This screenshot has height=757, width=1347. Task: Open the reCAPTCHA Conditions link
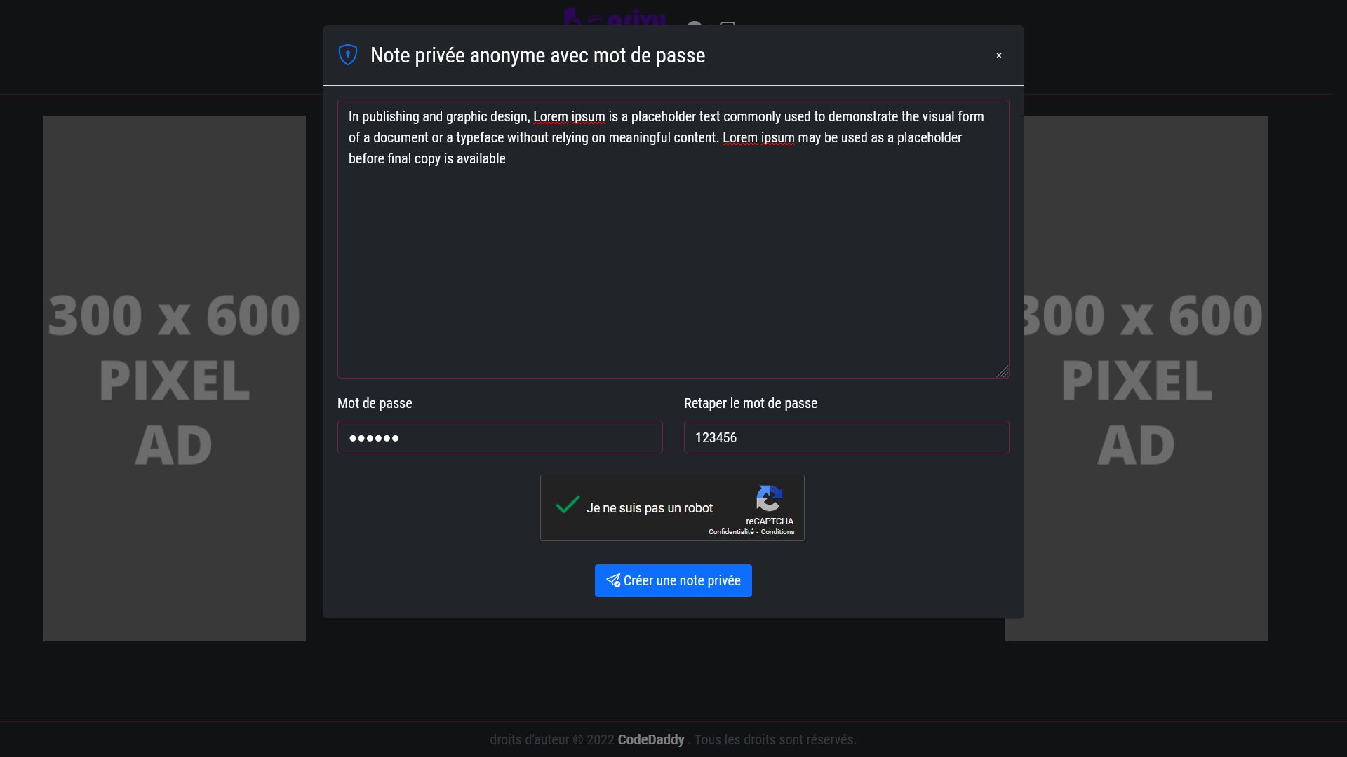tap(778, 532)
